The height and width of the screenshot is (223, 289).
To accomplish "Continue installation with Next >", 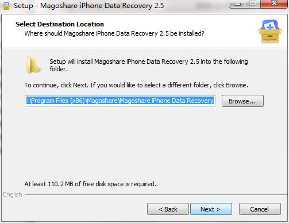I will (x=211, y=209).
